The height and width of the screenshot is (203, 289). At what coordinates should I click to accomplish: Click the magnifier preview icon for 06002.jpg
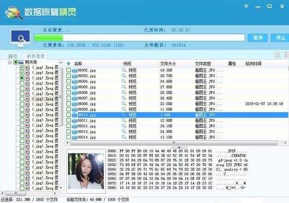click(124, 70)
